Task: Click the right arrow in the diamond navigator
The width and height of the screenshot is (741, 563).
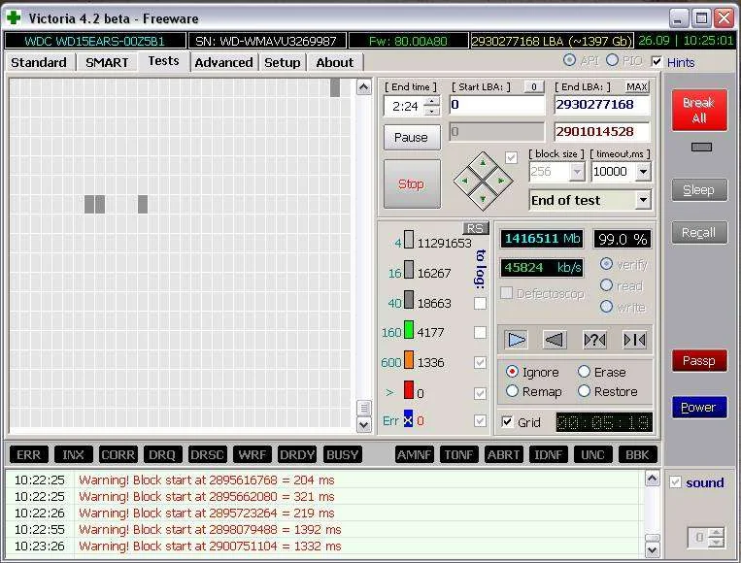Action: pos(500,181)
